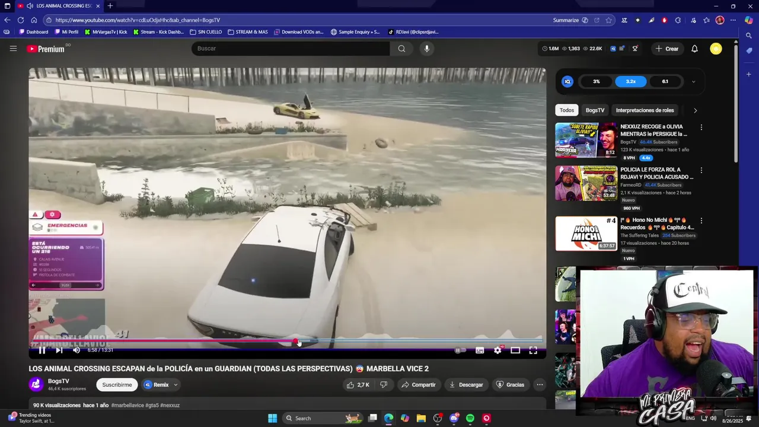Image resolution: width=759 pixels, height=427 pixels.
Task: Toggle subtitles in the video player
Action: coord(480,350)
